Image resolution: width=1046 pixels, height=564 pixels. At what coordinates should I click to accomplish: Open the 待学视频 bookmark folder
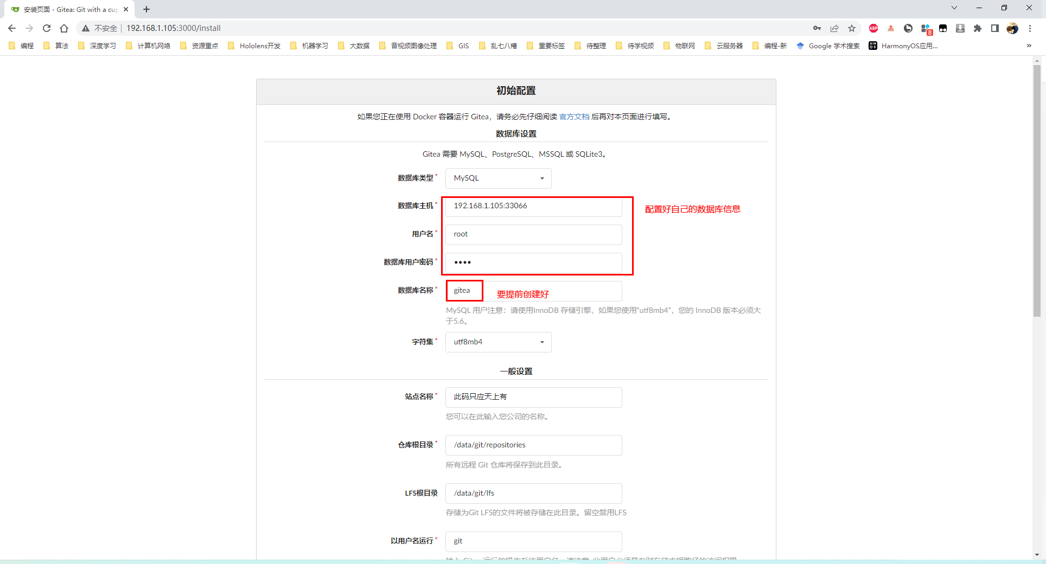[635, 46]
